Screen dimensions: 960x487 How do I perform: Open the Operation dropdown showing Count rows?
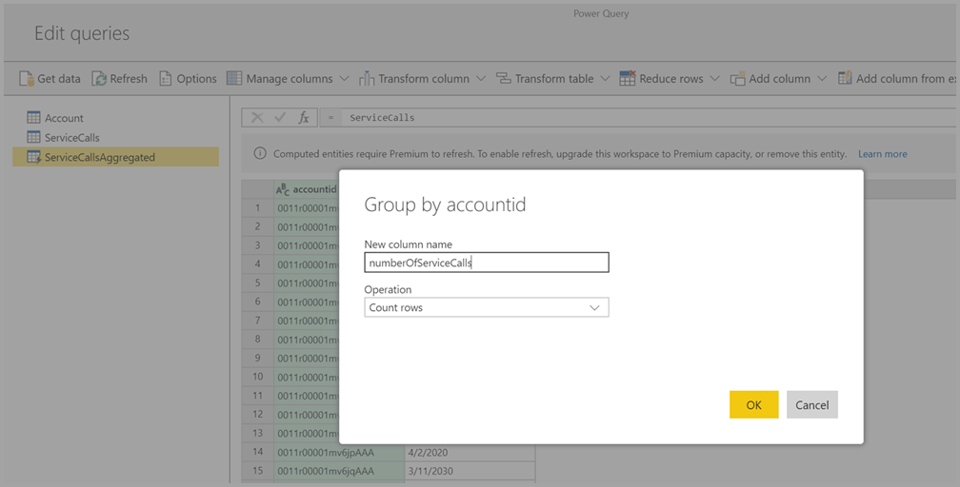pos(486,307)
